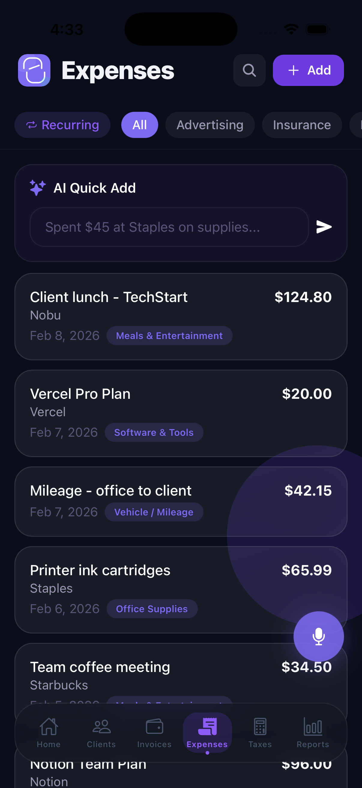
Task: Toggle the Recurring expenses filter
Action: coord(62,125)
